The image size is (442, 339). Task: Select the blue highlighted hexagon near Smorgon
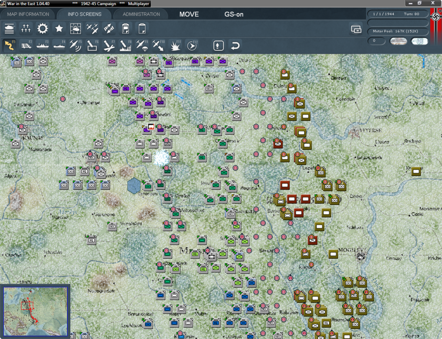pyautogui.click(x=134, y=186)
